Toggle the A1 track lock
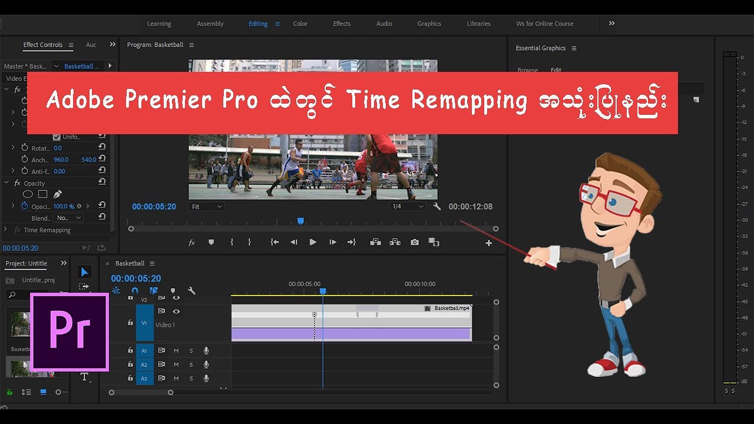 (130, 350)
